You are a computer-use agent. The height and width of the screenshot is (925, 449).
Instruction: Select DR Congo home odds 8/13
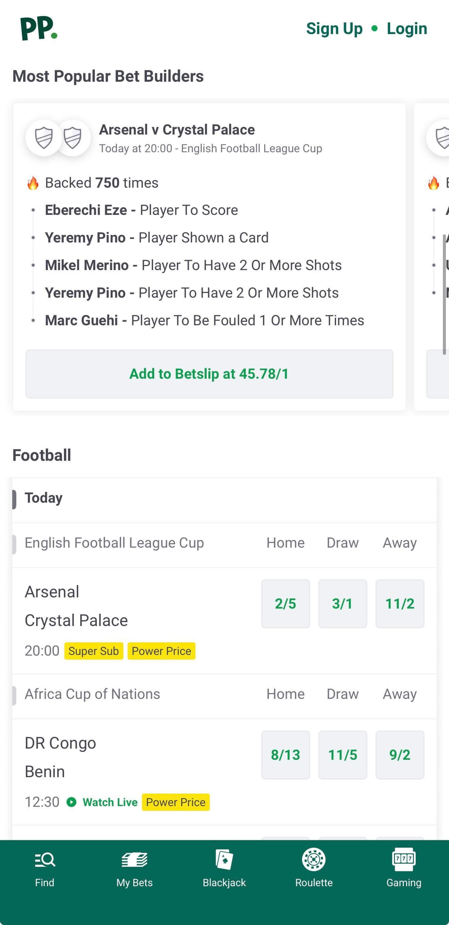[x=285, y=755]
